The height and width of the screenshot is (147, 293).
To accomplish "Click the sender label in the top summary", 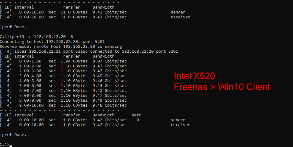I will (178, 12).
